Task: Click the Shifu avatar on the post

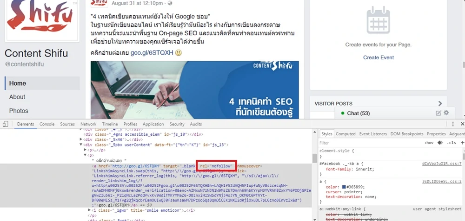Action: (99, 3)
